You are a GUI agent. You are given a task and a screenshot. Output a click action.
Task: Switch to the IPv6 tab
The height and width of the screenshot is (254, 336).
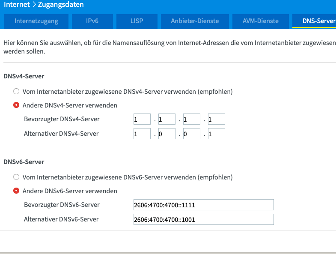[x=92, y=21]
